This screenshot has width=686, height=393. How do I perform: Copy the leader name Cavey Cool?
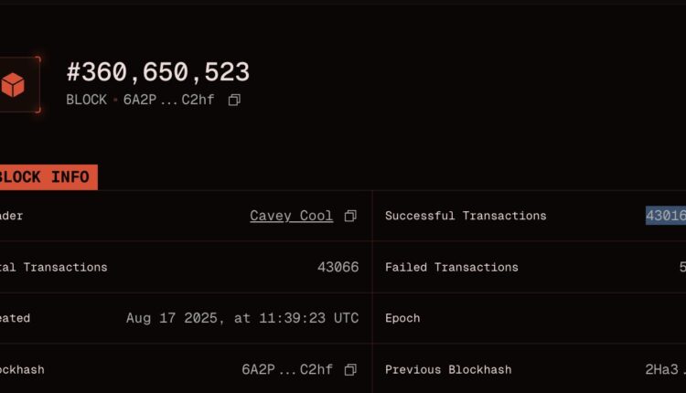[x=350, y=217]
